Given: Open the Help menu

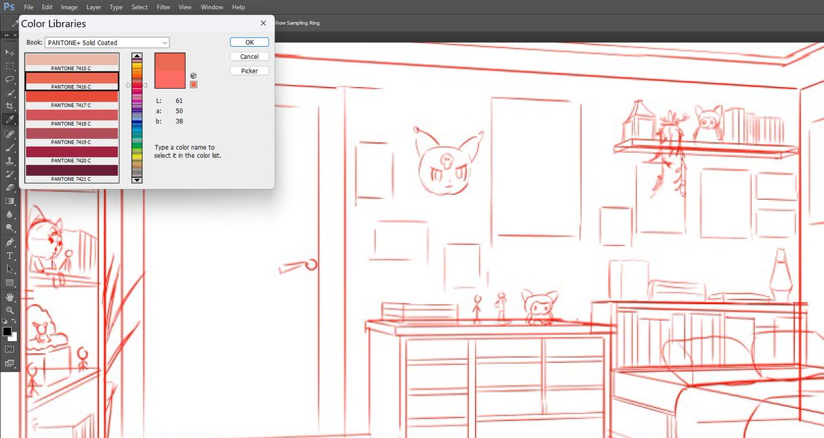Looking at the screenshot, I should tap(238, 7).
